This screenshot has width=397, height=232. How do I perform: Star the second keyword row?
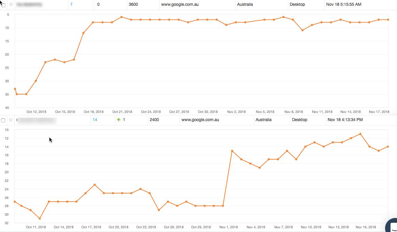tap(11, 120)
